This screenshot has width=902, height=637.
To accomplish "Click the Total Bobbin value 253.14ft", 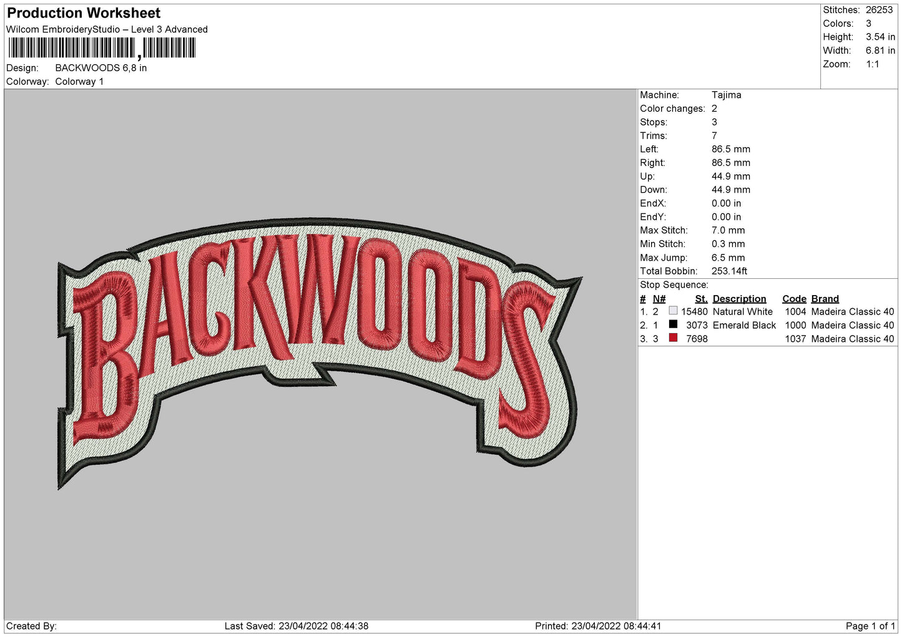I will tap(730, 271).
